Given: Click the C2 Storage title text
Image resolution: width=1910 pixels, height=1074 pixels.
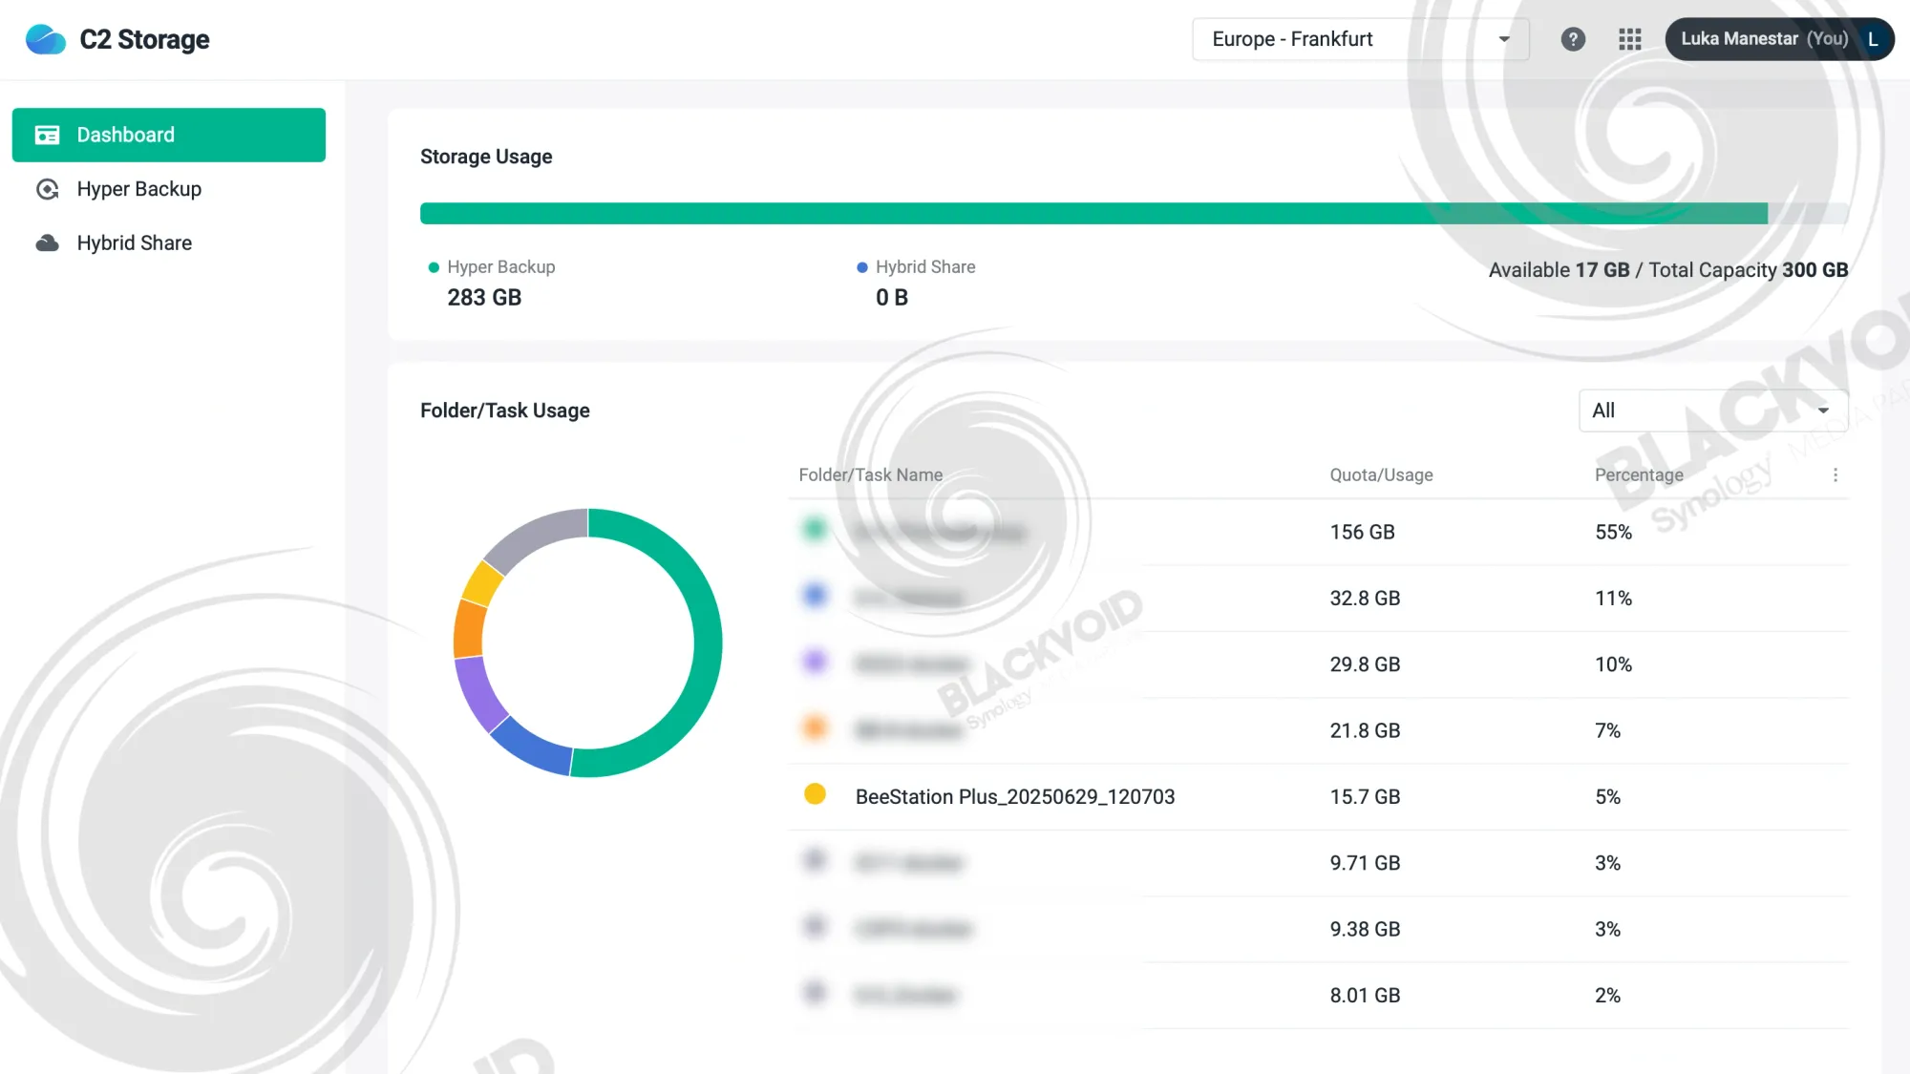Looking at the screenshot, I should pos(144,39).
